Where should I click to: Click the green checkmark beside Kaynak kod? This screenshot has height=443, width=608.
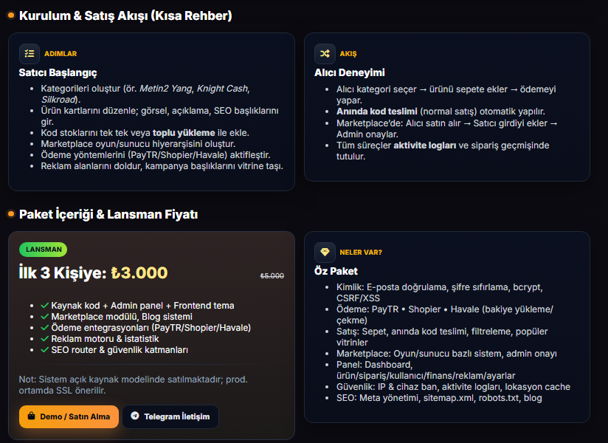point(45,306)
